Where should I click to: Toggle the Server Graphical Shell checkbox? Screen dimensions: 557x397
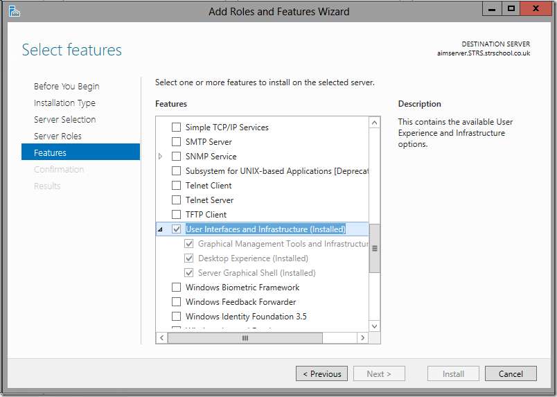point(188,273)
